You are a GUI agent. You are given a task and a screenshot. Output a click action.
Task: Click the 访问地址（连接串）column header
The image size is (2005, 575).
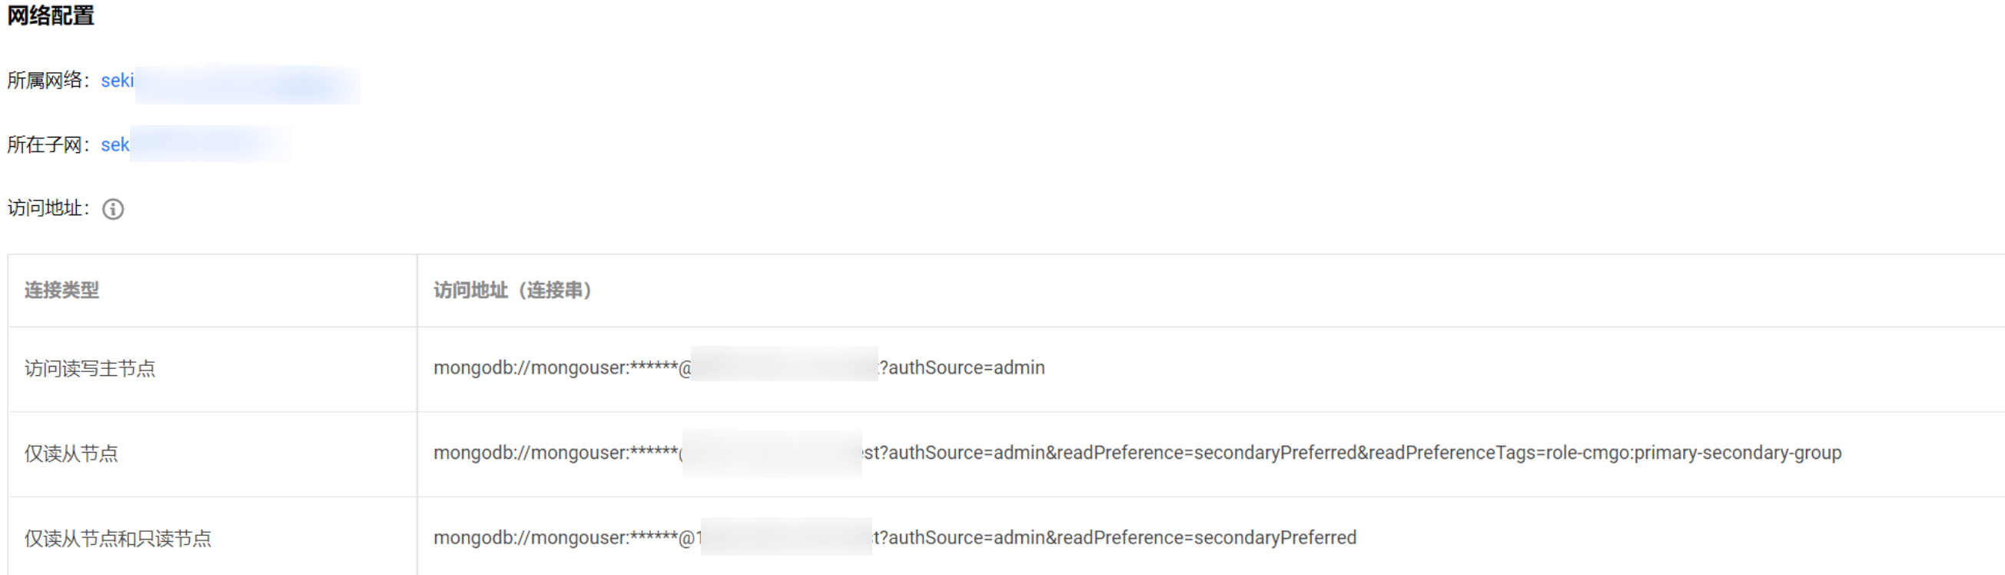click(x=512, y=291)
